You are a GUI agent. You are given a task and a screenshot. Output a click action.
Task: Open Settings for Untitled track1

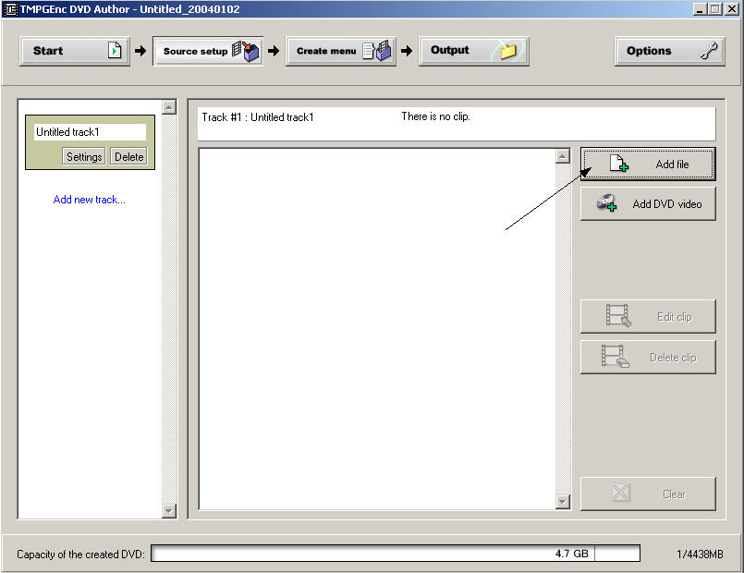point(83,156)
